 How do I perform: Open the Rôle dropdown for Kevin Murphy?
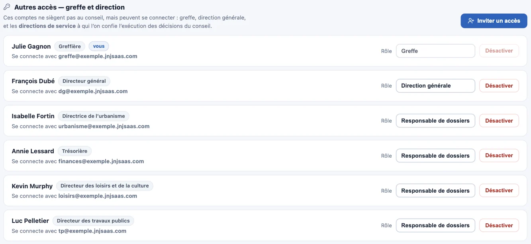(435, 191)
